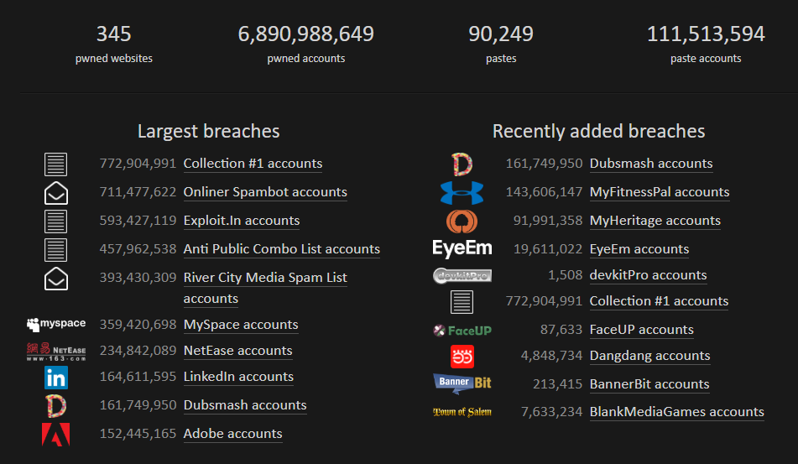Click the Town of Salem logo
Image resolution: width=798 pixels, height=464 pixels.
point(462,412)
